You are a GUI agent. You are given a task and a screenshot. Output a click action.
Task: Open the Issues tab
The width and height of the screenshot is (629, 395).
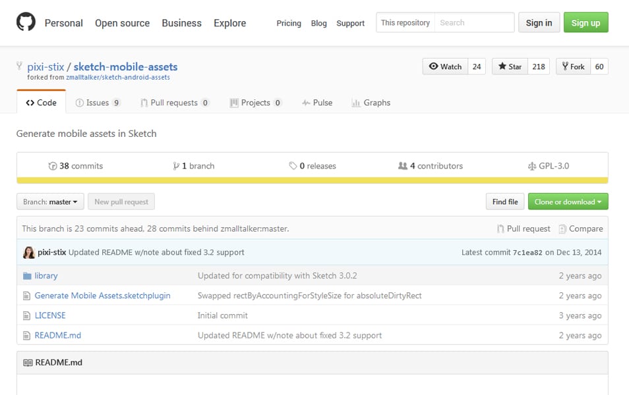[x=98, y=103]
